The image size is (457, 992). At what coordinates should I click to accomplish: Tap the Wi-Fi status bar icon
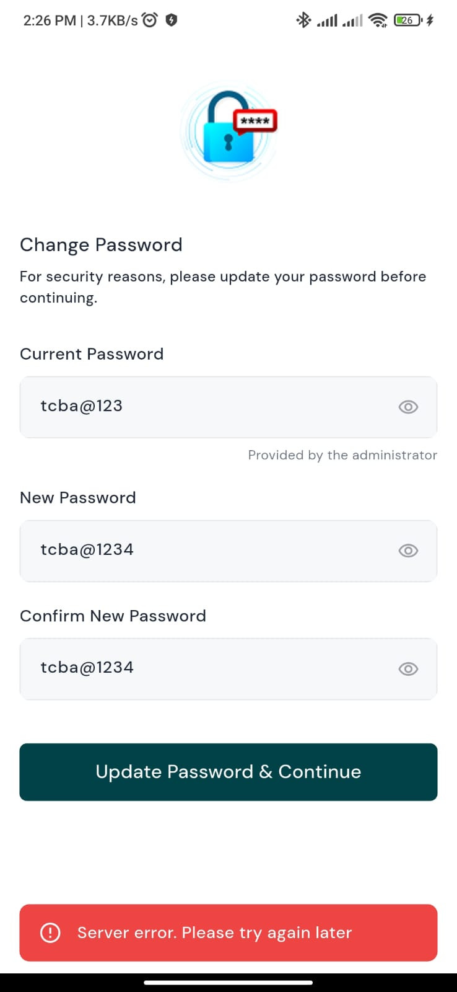click(378, 20)
